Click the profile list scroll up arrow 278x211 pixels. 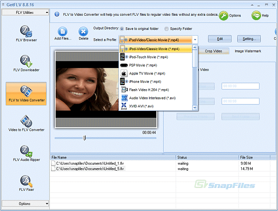[x=195, y=48]
